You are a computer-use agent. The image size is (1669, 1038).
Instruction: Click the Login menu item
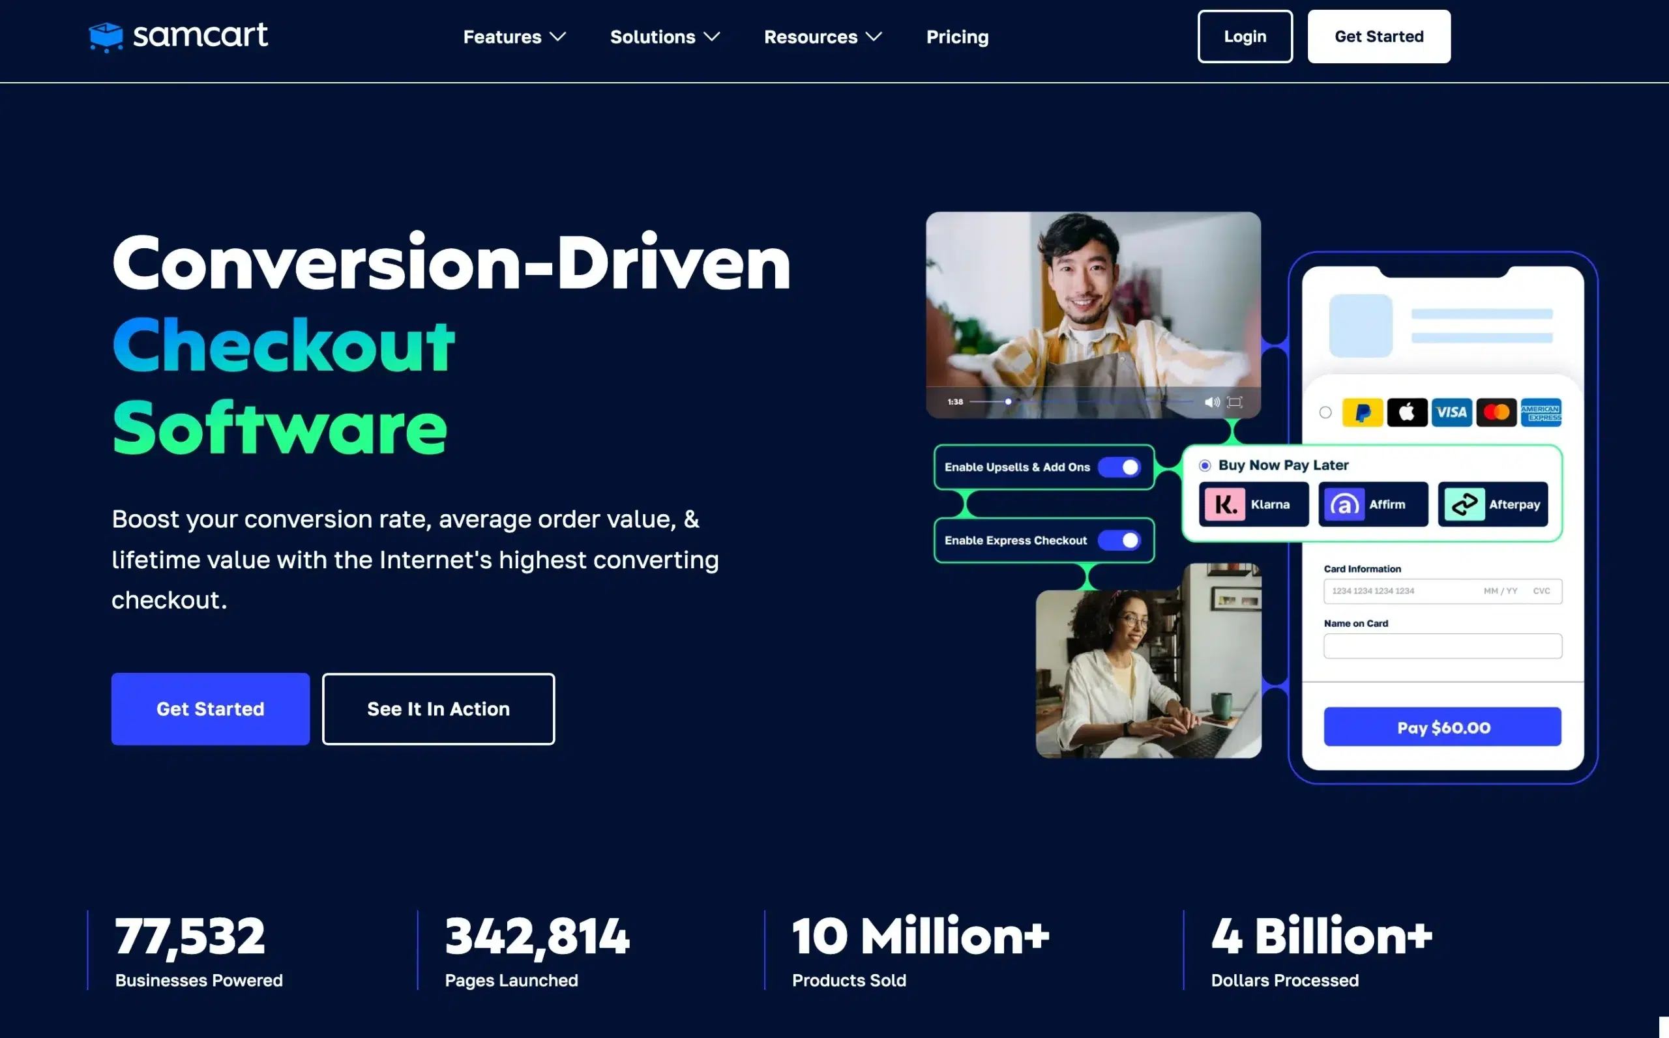1245,36
